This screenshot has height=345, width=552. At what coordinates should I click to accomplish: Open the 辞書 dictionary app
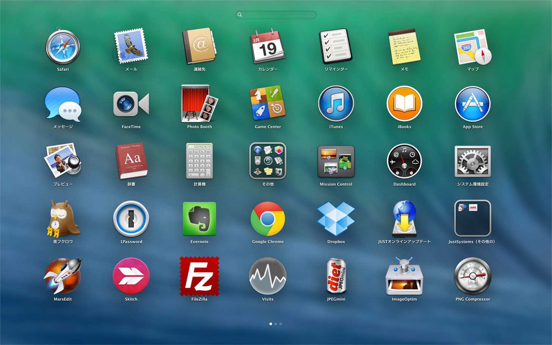131,161
